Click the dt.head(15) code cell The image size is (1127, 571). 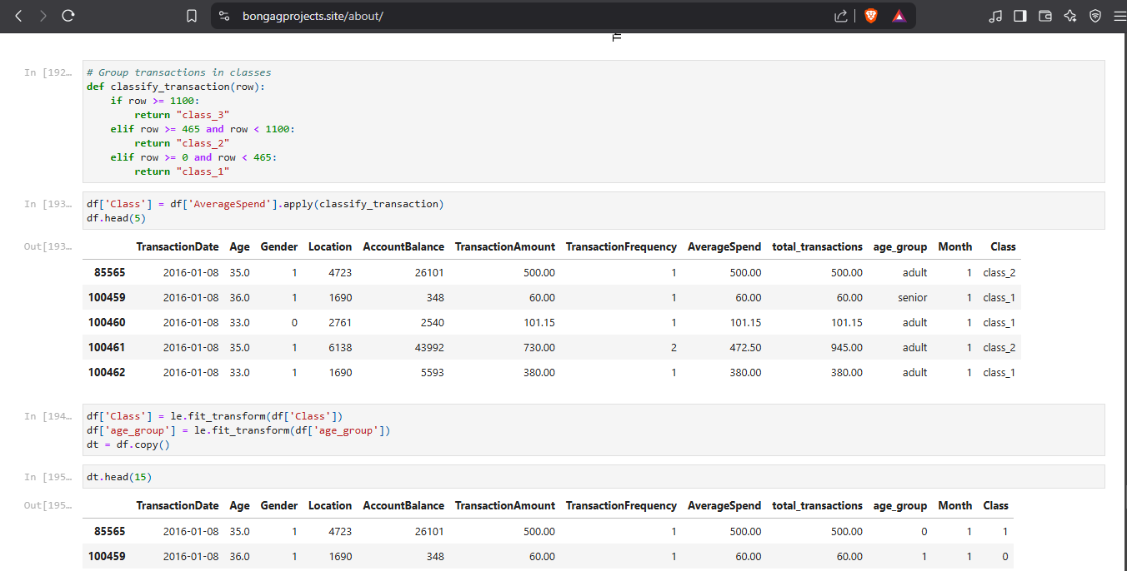click(594, 477)
